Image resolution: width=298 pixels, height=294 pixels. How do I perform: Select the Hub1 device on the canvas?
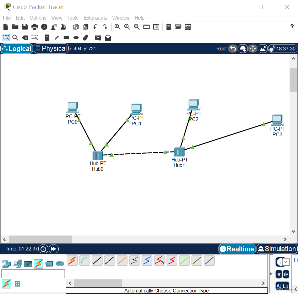pyautogui.click(x=180, y=152)
